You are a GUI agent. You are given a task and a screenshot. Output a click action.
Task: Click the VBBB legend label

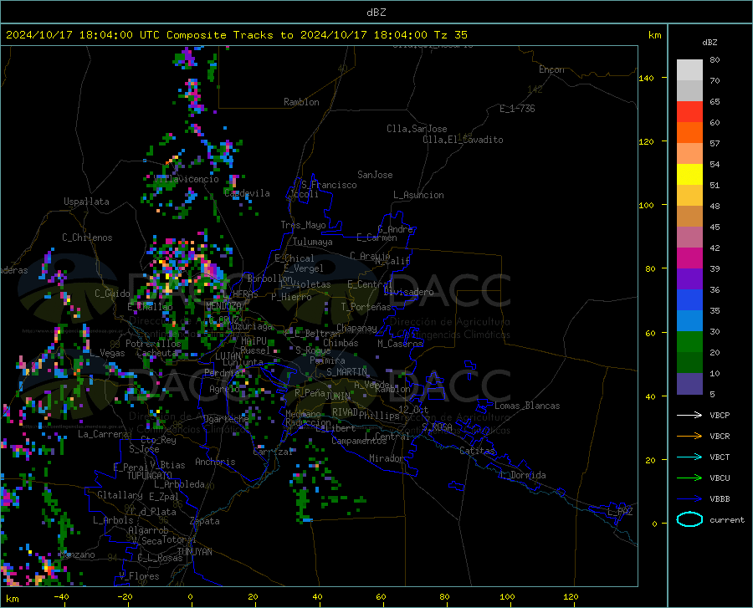[x=720, y=498]
